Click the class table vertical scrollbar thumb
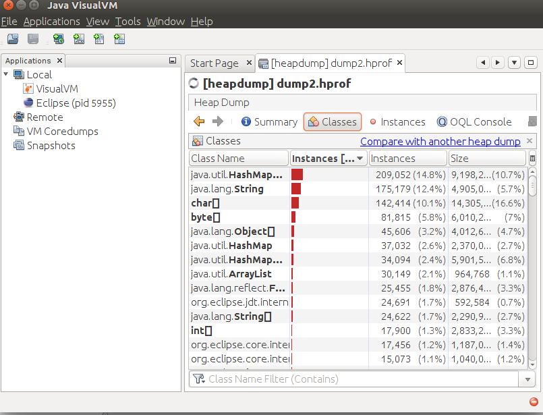Screen dimensions: 543x415 [533, 186]
